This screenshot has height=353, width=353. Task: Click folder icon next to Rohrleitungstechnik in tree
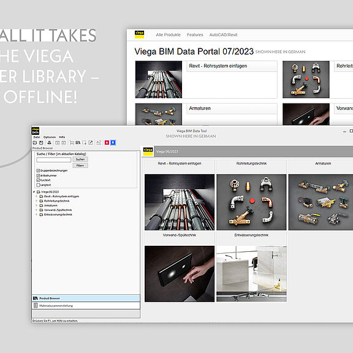tap(42, 201)
